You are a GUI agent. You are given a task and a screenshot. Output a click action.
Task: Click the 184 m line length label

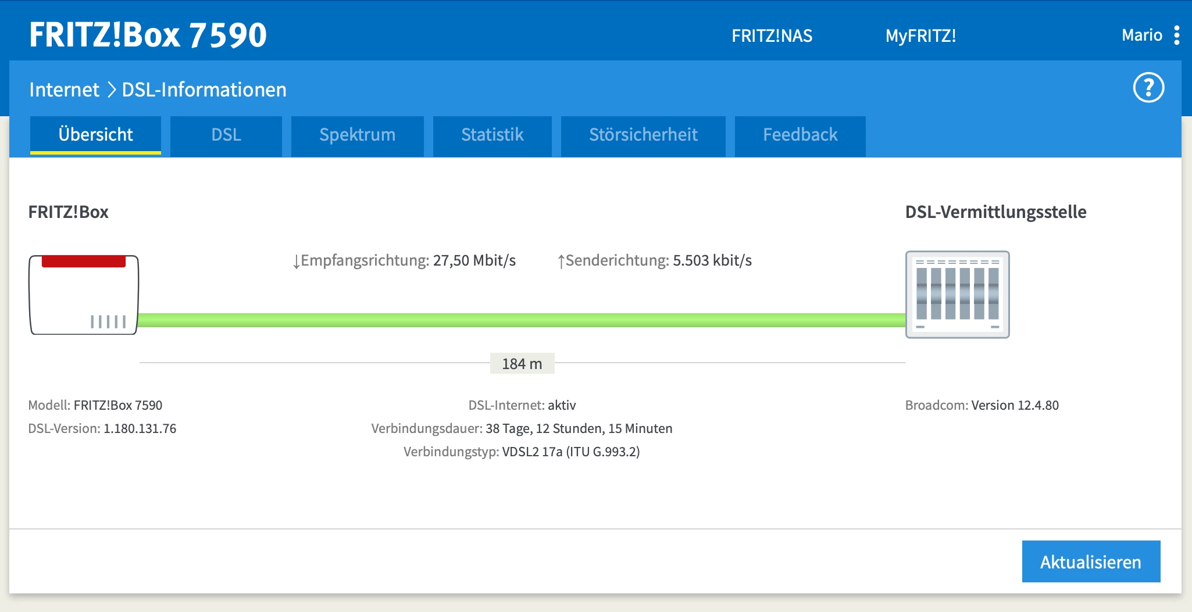pyautogui.click(x=522, y=364)
